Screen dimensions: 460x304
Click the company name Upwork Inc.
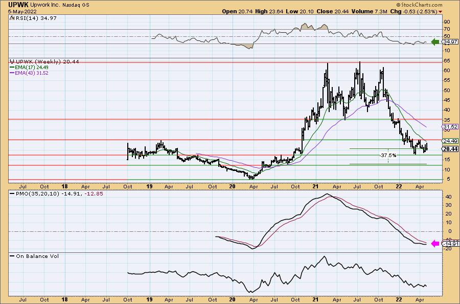pos(45,5)
